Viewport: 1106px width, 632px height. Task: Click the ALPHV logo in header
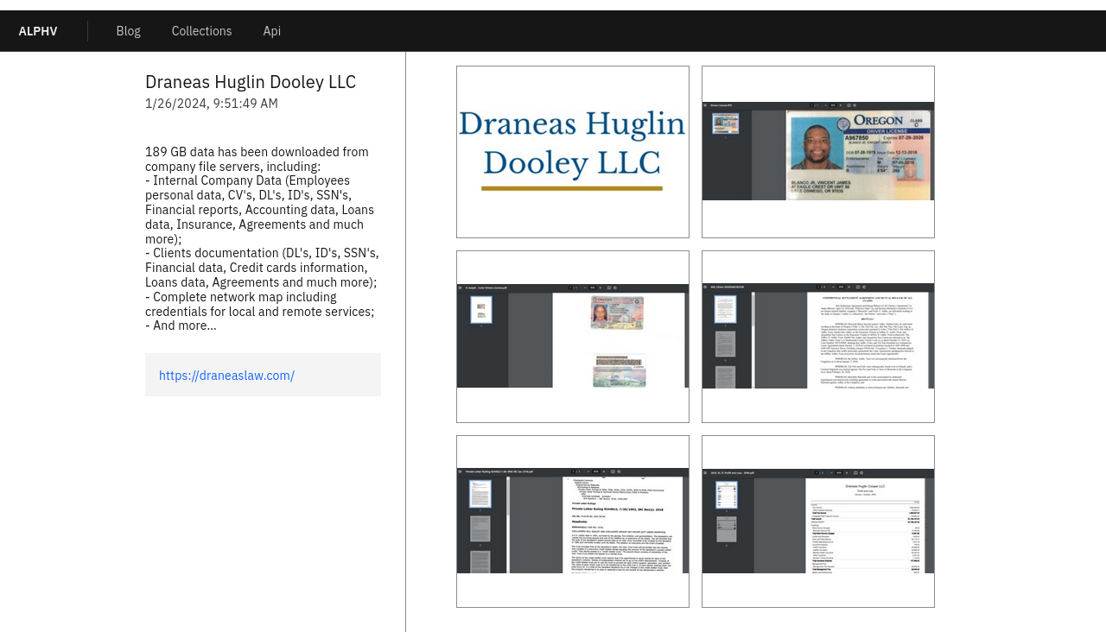click(38, 31)
